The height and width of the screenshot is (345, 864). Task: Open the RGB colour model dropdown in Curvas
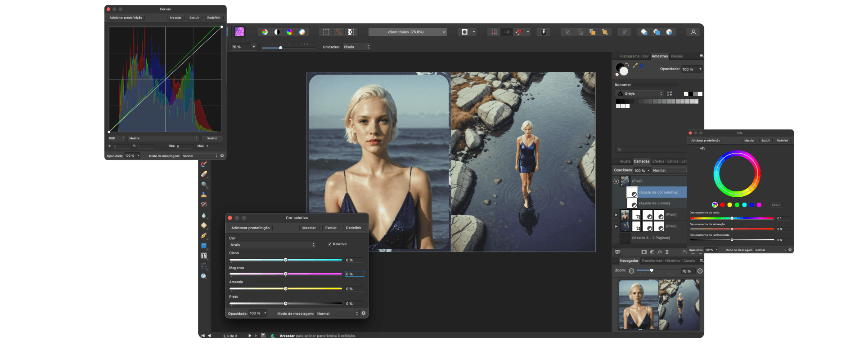coord(116,138)
